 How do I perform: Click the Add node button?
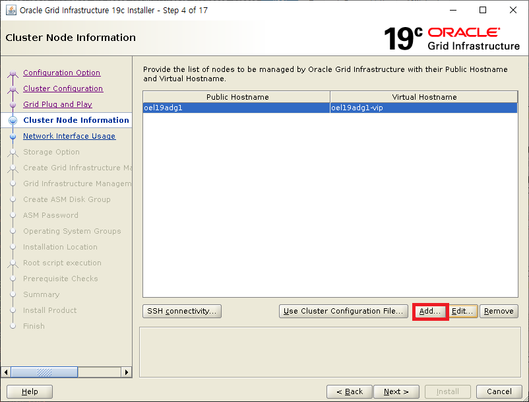point(430,311)
